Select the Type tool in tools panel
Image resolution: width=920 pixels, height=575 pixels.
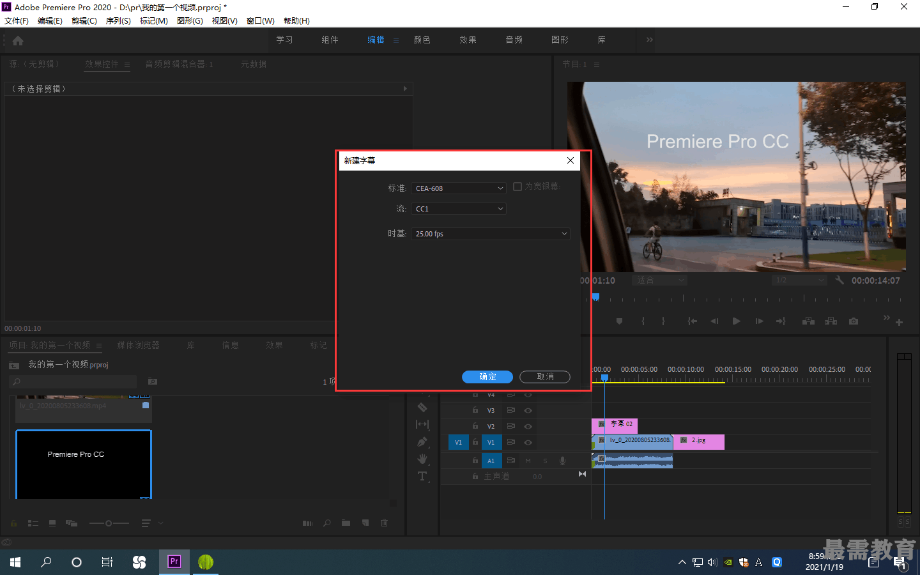422,476
